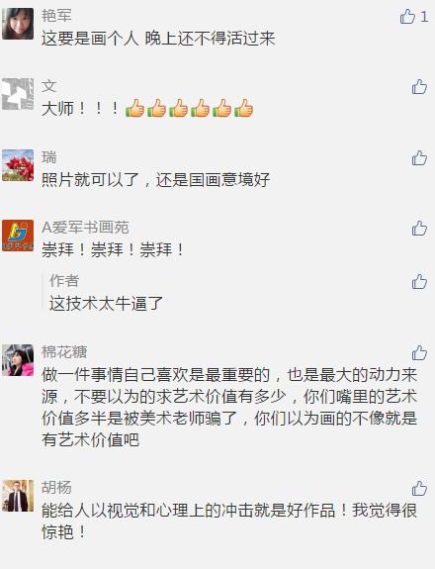Like A爱军书画苑's 崇拜 comment

click(x=419, y=229)
